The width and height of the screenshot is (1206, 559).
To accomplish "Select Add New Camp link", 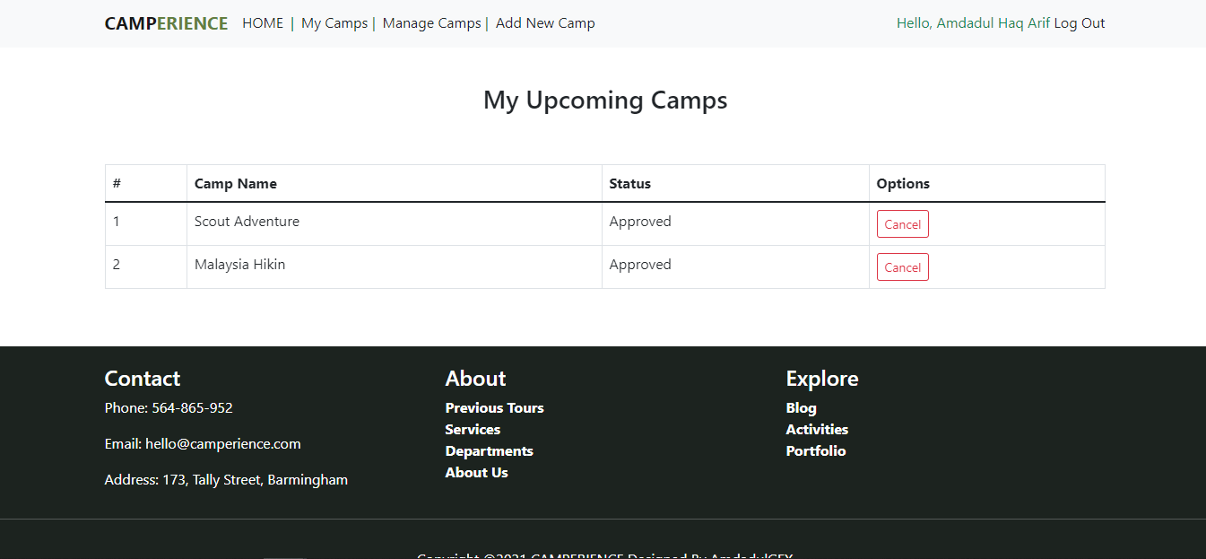I will pyautogui.click(x=545, y=23).
